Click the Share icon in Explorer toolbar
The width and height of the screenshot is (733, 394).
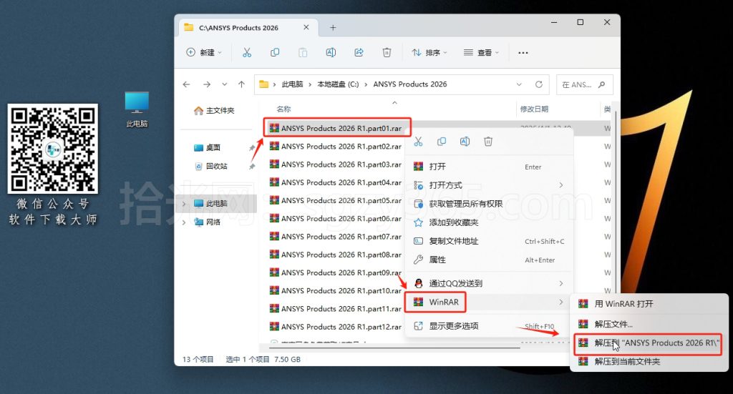[359, 53]
